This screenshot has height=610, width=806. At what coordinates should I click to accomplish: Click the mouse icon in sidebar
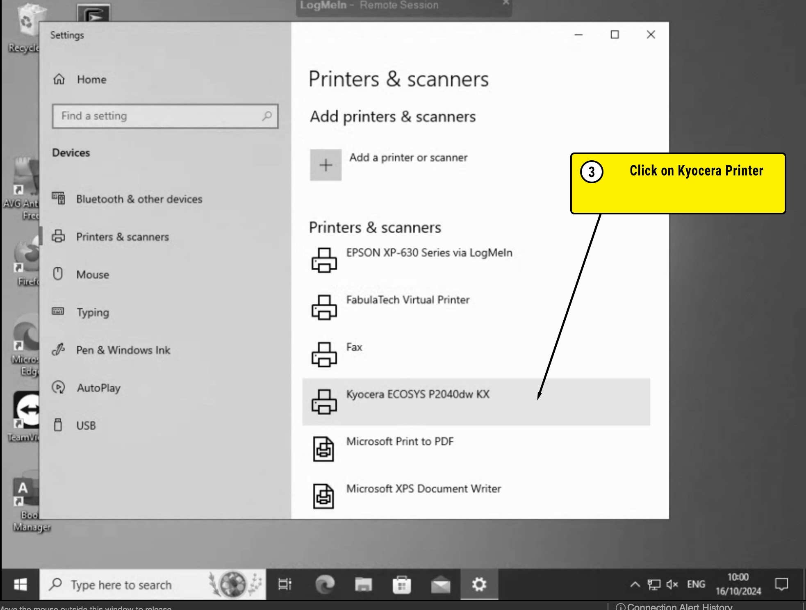[58, 274]
